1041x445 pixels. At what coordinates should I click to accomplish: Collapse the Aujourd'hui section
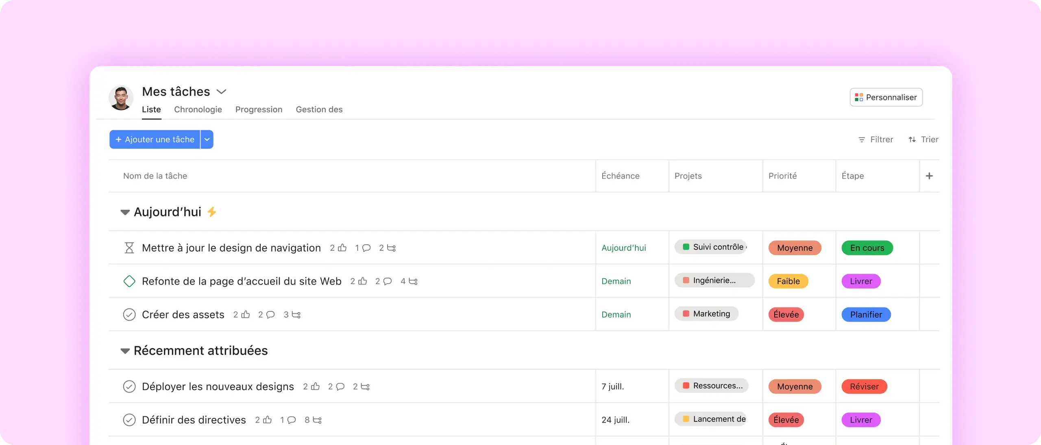click(125, 212)
